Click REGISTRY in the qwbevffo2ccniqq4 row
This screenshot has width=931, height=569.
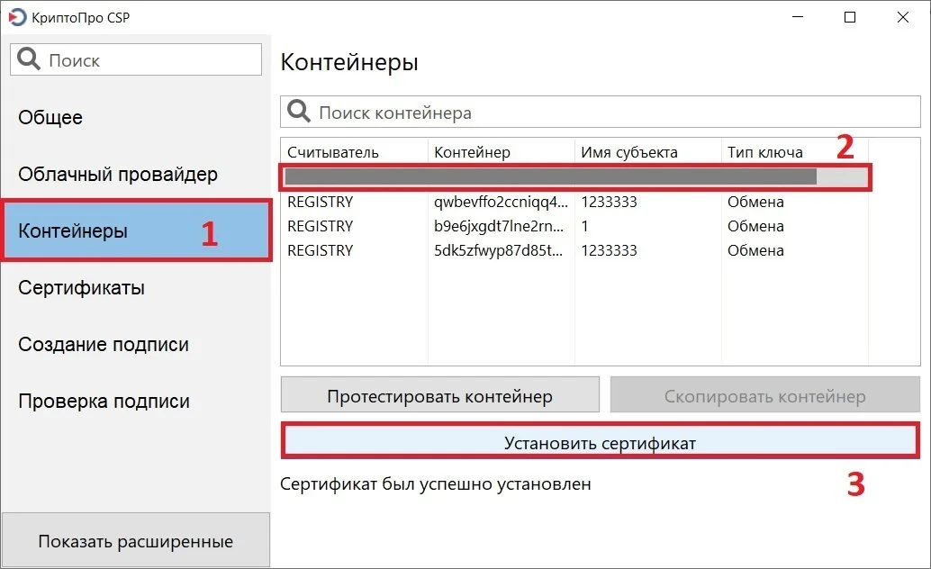pos(320,202)
